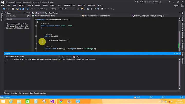Click the Search Toolbox input field
The height and width of the screenshot is (104, 185).
15,16
